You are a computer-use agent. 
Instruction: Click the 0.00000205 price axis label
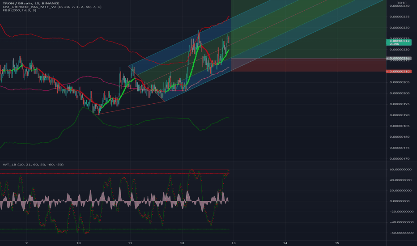coord(400,82)
